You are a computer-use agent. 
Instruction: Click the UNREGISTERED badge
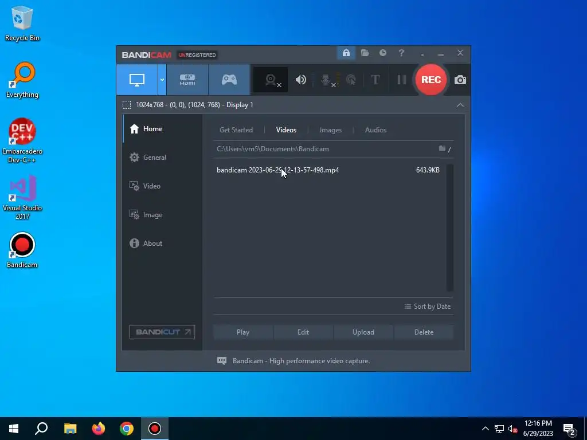(x=197, y=55)
